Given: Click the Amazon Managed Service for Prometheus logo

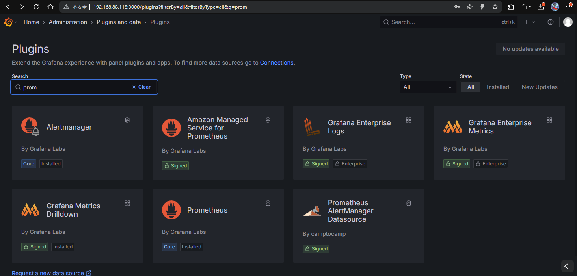Looking at the screenshot, I should pos(171,128).
